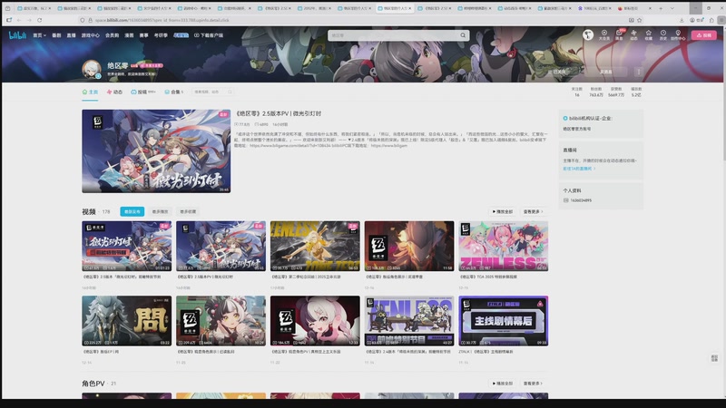Open the 問 EP video thumbnail
This screenshot has height=408, width=726.
126,321
